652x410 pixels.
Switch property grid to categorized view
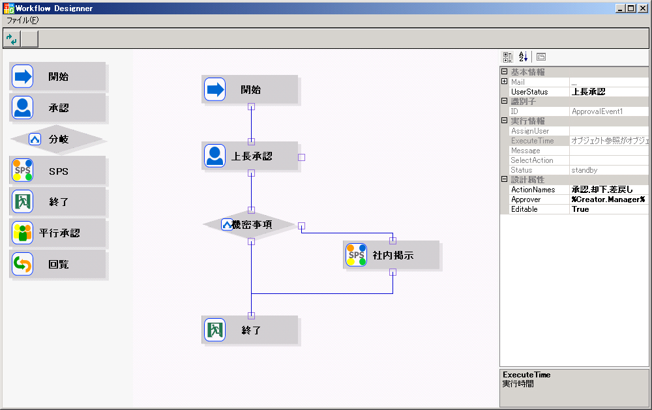[508, 57]
